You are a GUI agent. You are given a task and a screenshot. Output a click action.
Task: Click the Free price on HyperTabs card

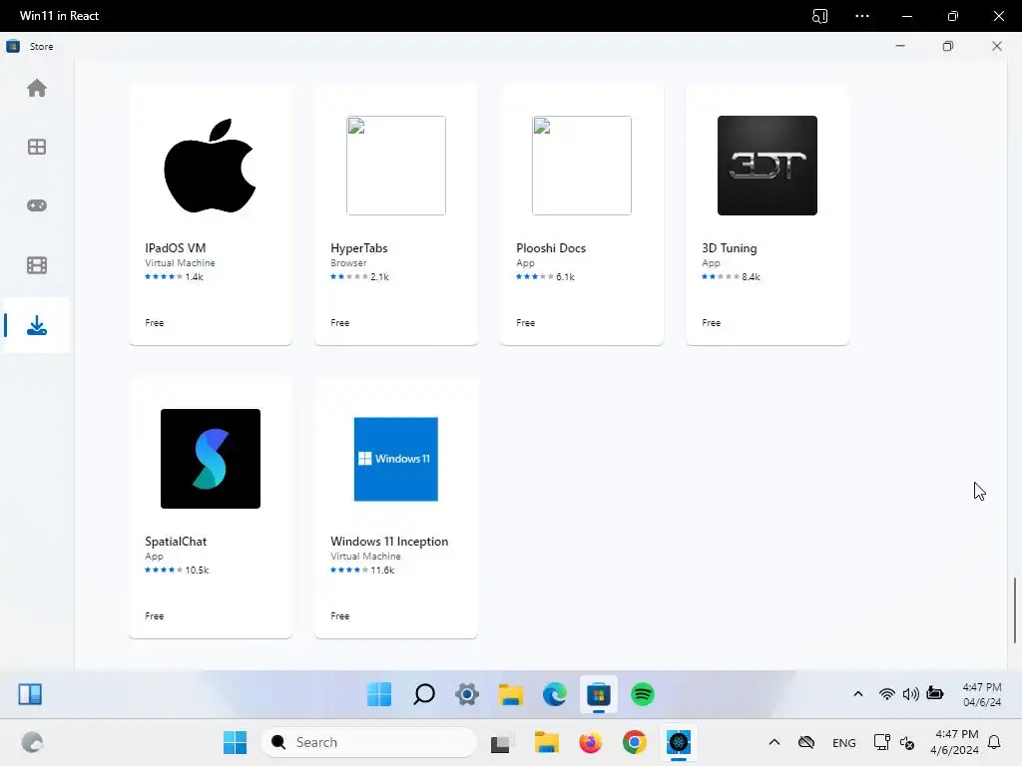coord(339,322)
